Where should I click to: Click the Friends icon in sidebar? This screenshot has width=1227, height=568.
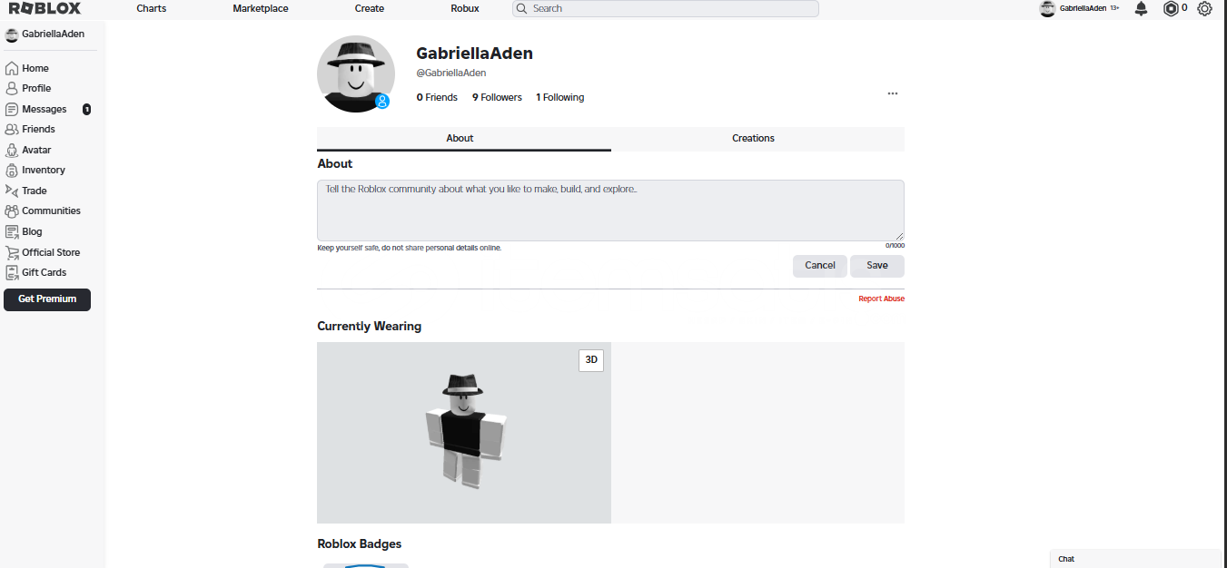point(12,129)
